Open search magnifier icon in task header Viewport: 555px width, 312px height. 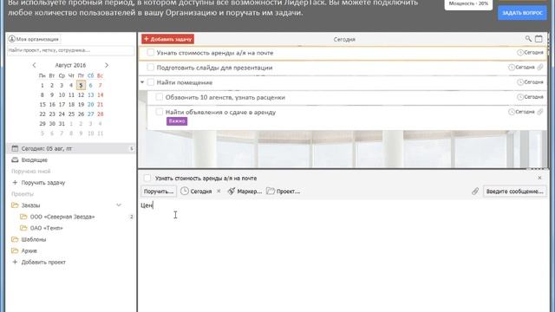tap(528, 38)
